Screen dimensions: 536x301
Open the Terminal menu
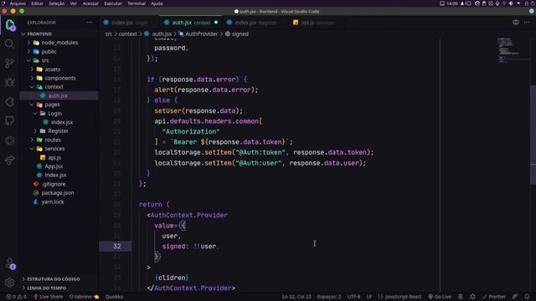137,3
